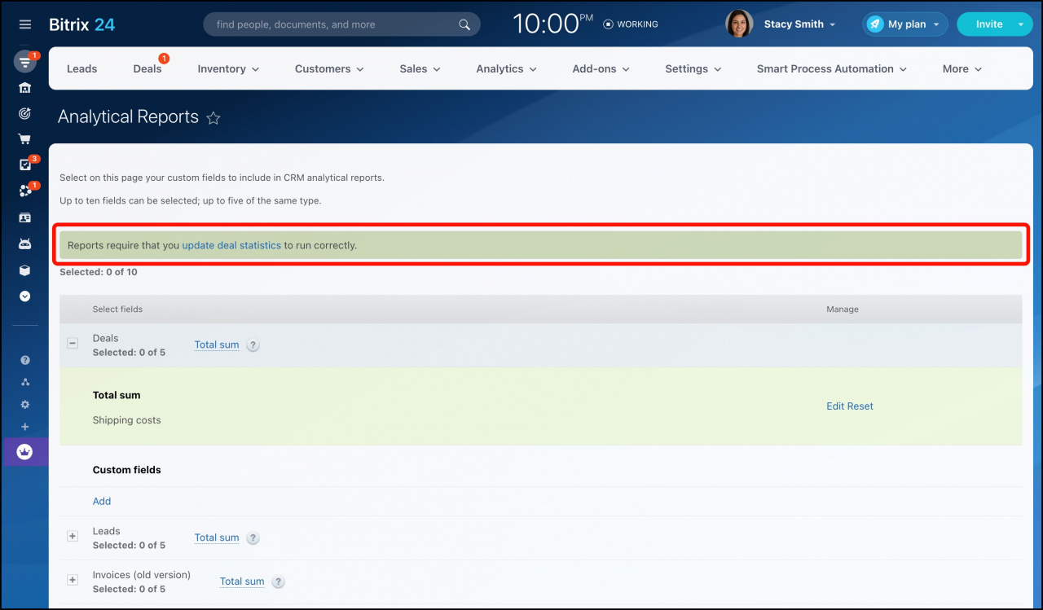
Task: Open the sitemap structure sidebar icon
Action: pos(24,382)
